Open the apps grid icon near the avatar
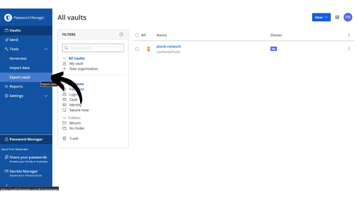The height and width of the screenshot is (199, 359). point(337,17)
